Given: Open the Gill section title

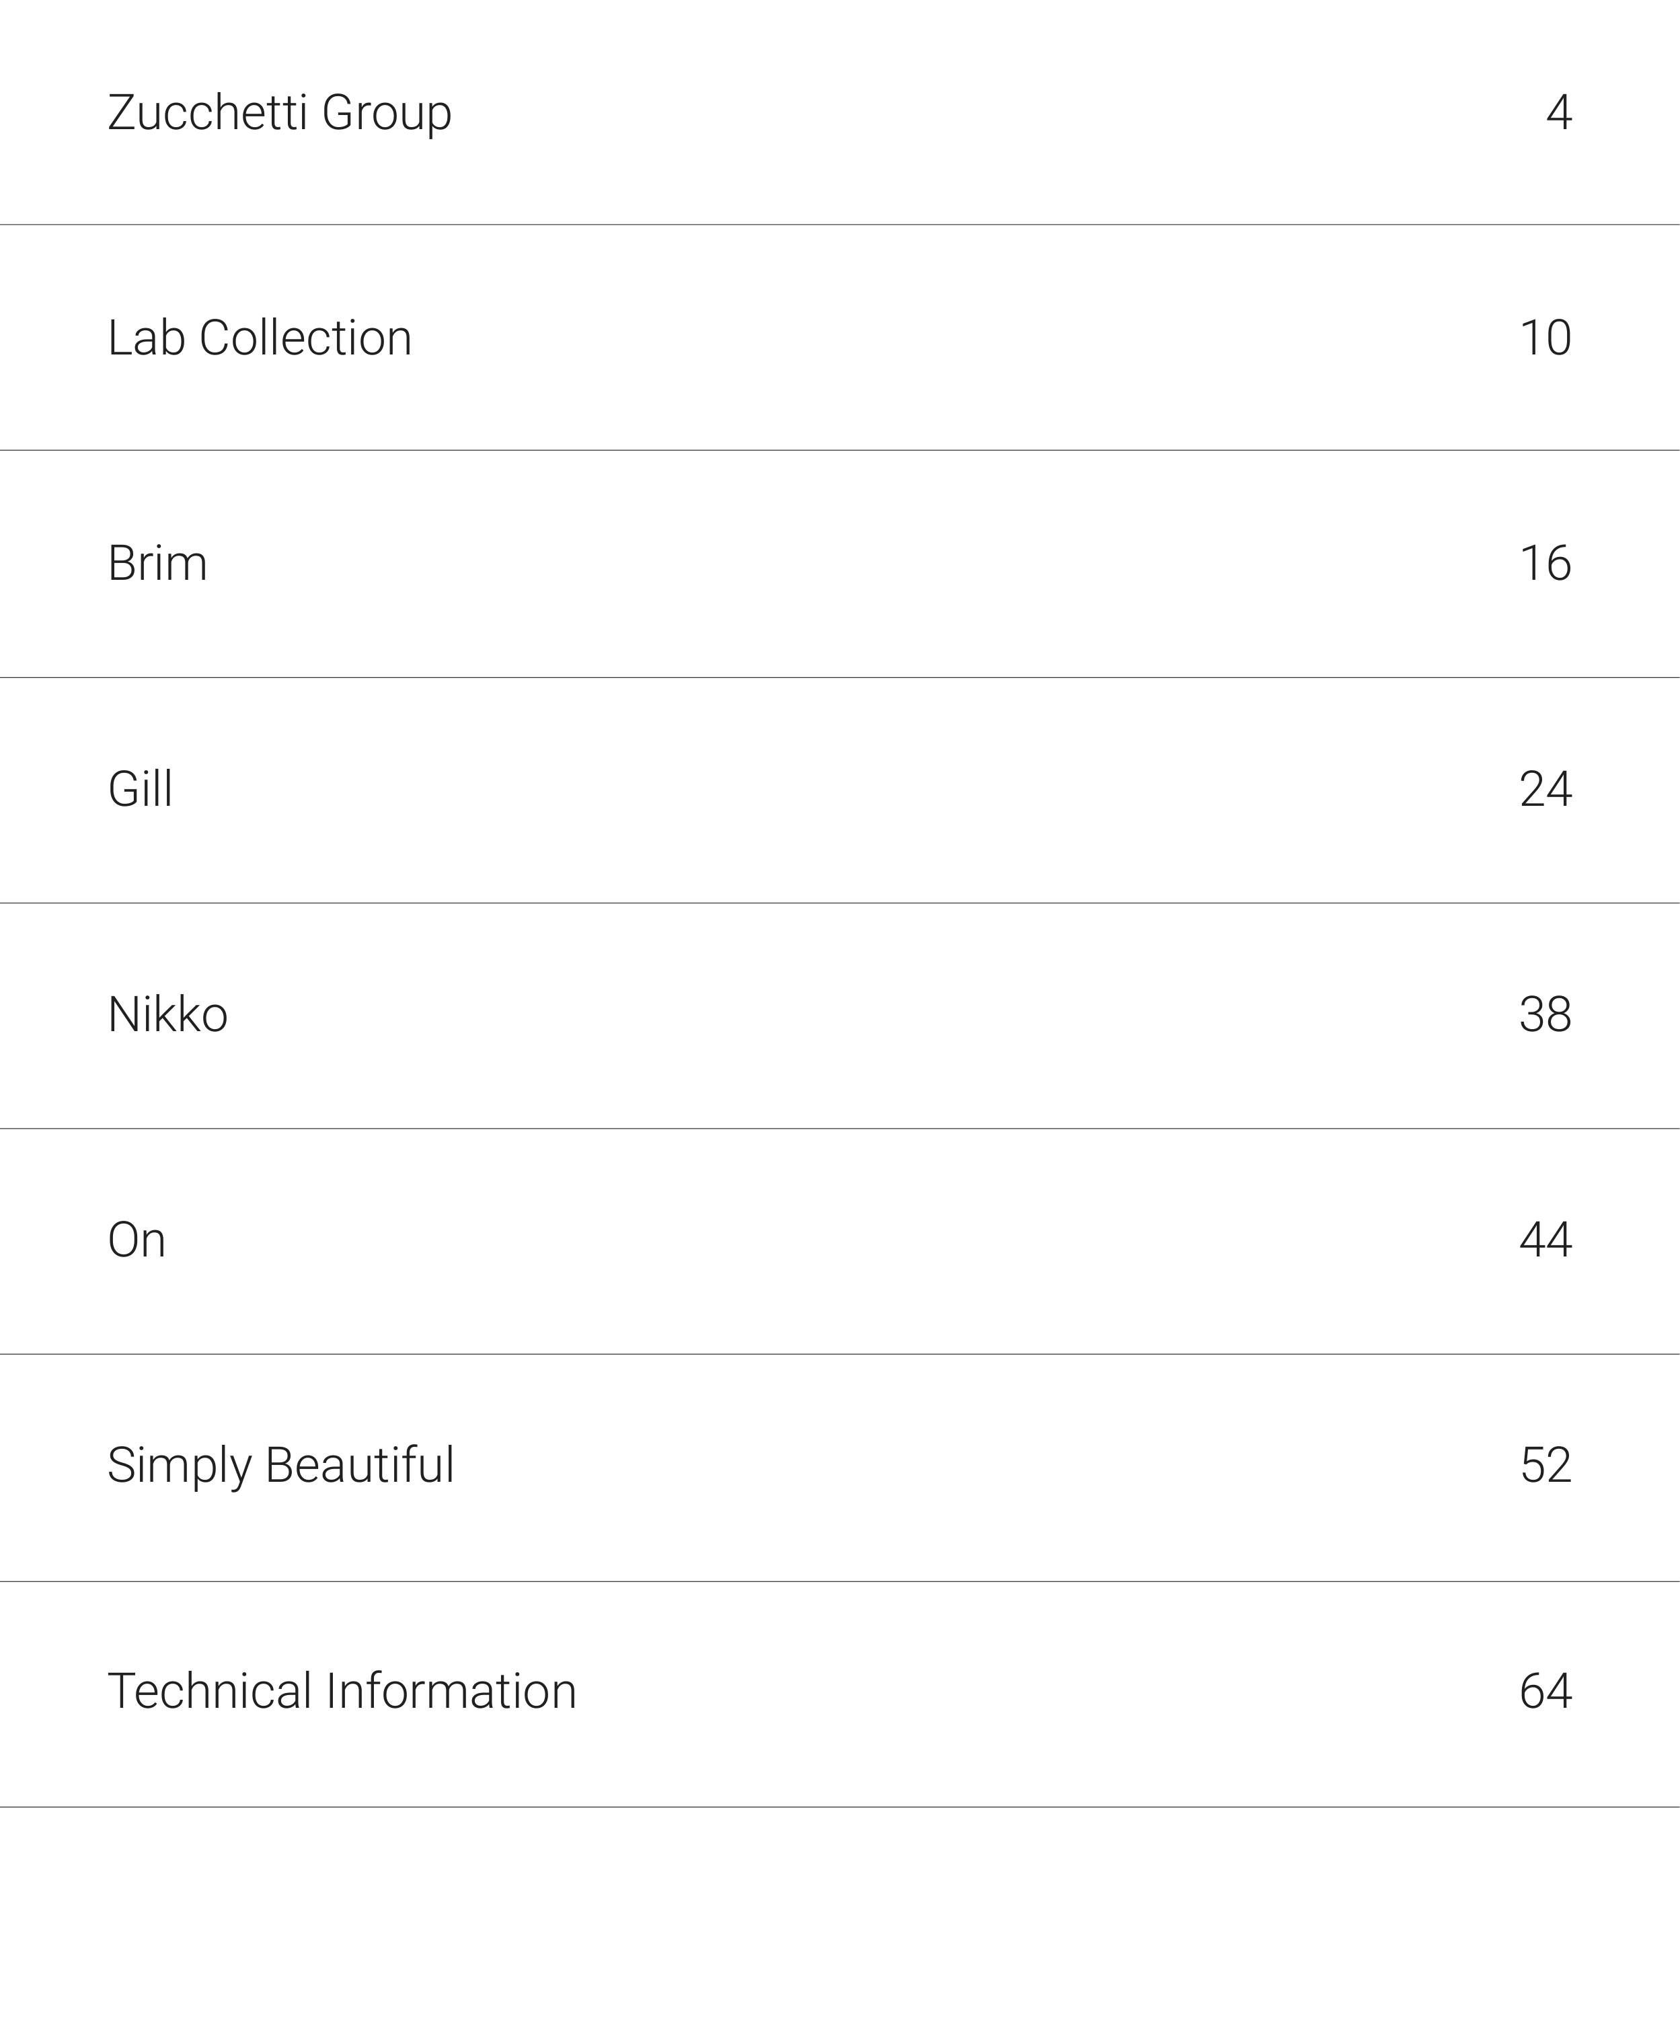Looking at the screenshot, I should (x=140, y=789).
